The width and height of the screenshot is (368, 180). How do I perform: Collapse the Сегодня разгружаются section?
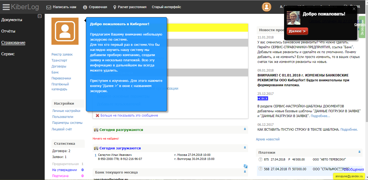[x=245, y=129]
